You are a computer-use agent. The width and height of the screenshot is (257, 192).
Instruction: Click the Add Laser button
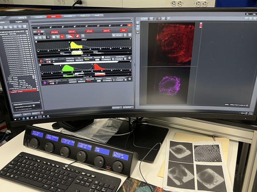pos(118,36)
